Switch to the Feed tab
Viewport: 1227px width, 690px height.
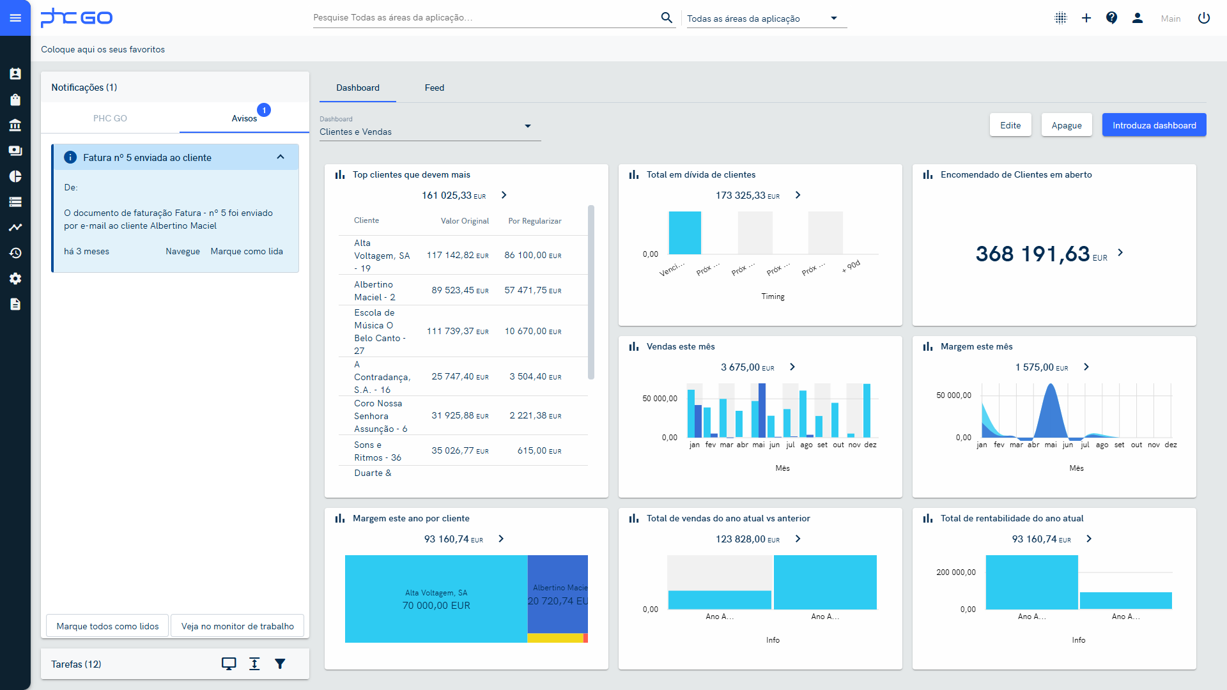[x=434, y=88]
